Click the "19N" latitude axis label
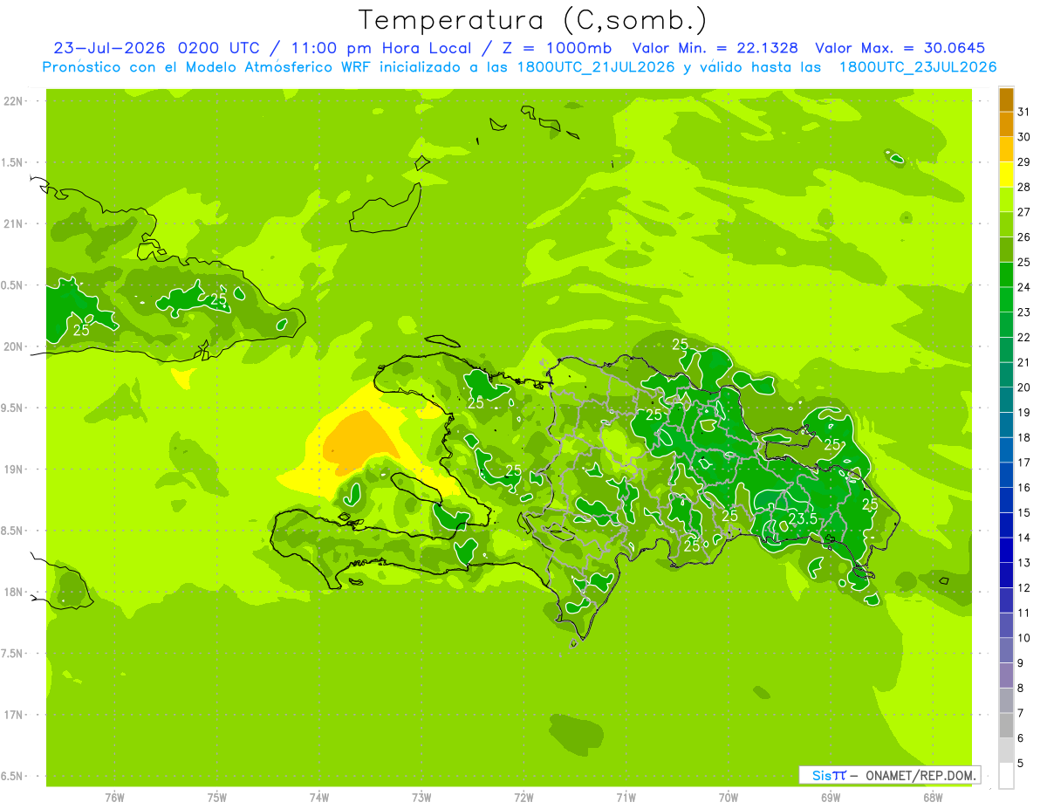Screen dimensions: 1047x809 tap(13, 470)
